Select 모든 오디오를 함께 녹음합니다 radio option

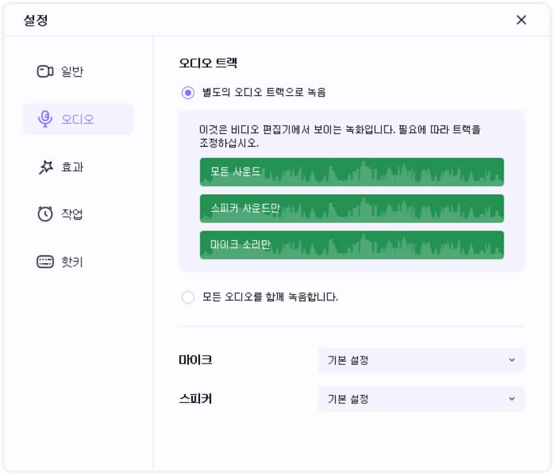pyautogui.click(x=188, y=297)
